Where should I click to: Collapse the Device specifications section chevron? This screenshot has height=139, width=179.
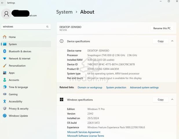(172, 41)
